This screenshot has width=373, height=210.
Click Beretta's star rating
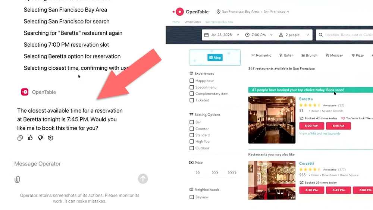(310, 105)
